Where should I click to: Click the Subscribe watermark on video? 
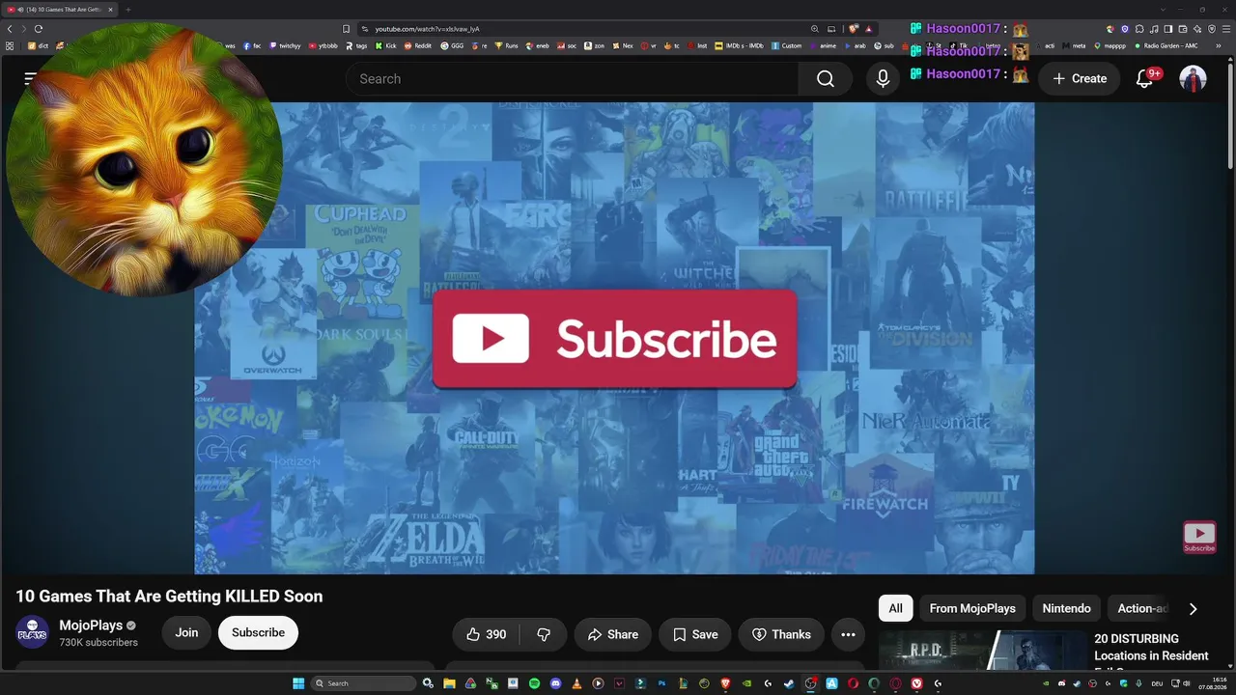pyautogui.click(x=1199, y=537)
